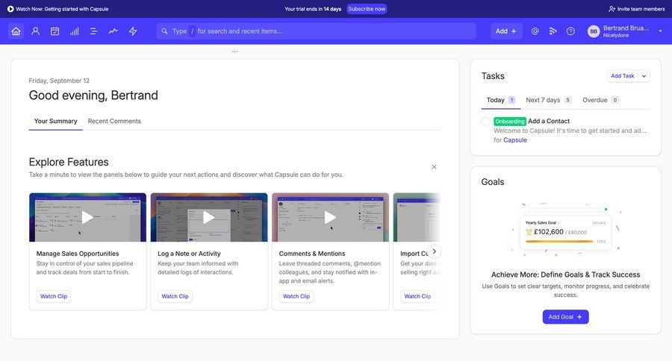Follow the Capsule link in the task
This screenshot has height=361, width=672.
[x=514, y=140]
